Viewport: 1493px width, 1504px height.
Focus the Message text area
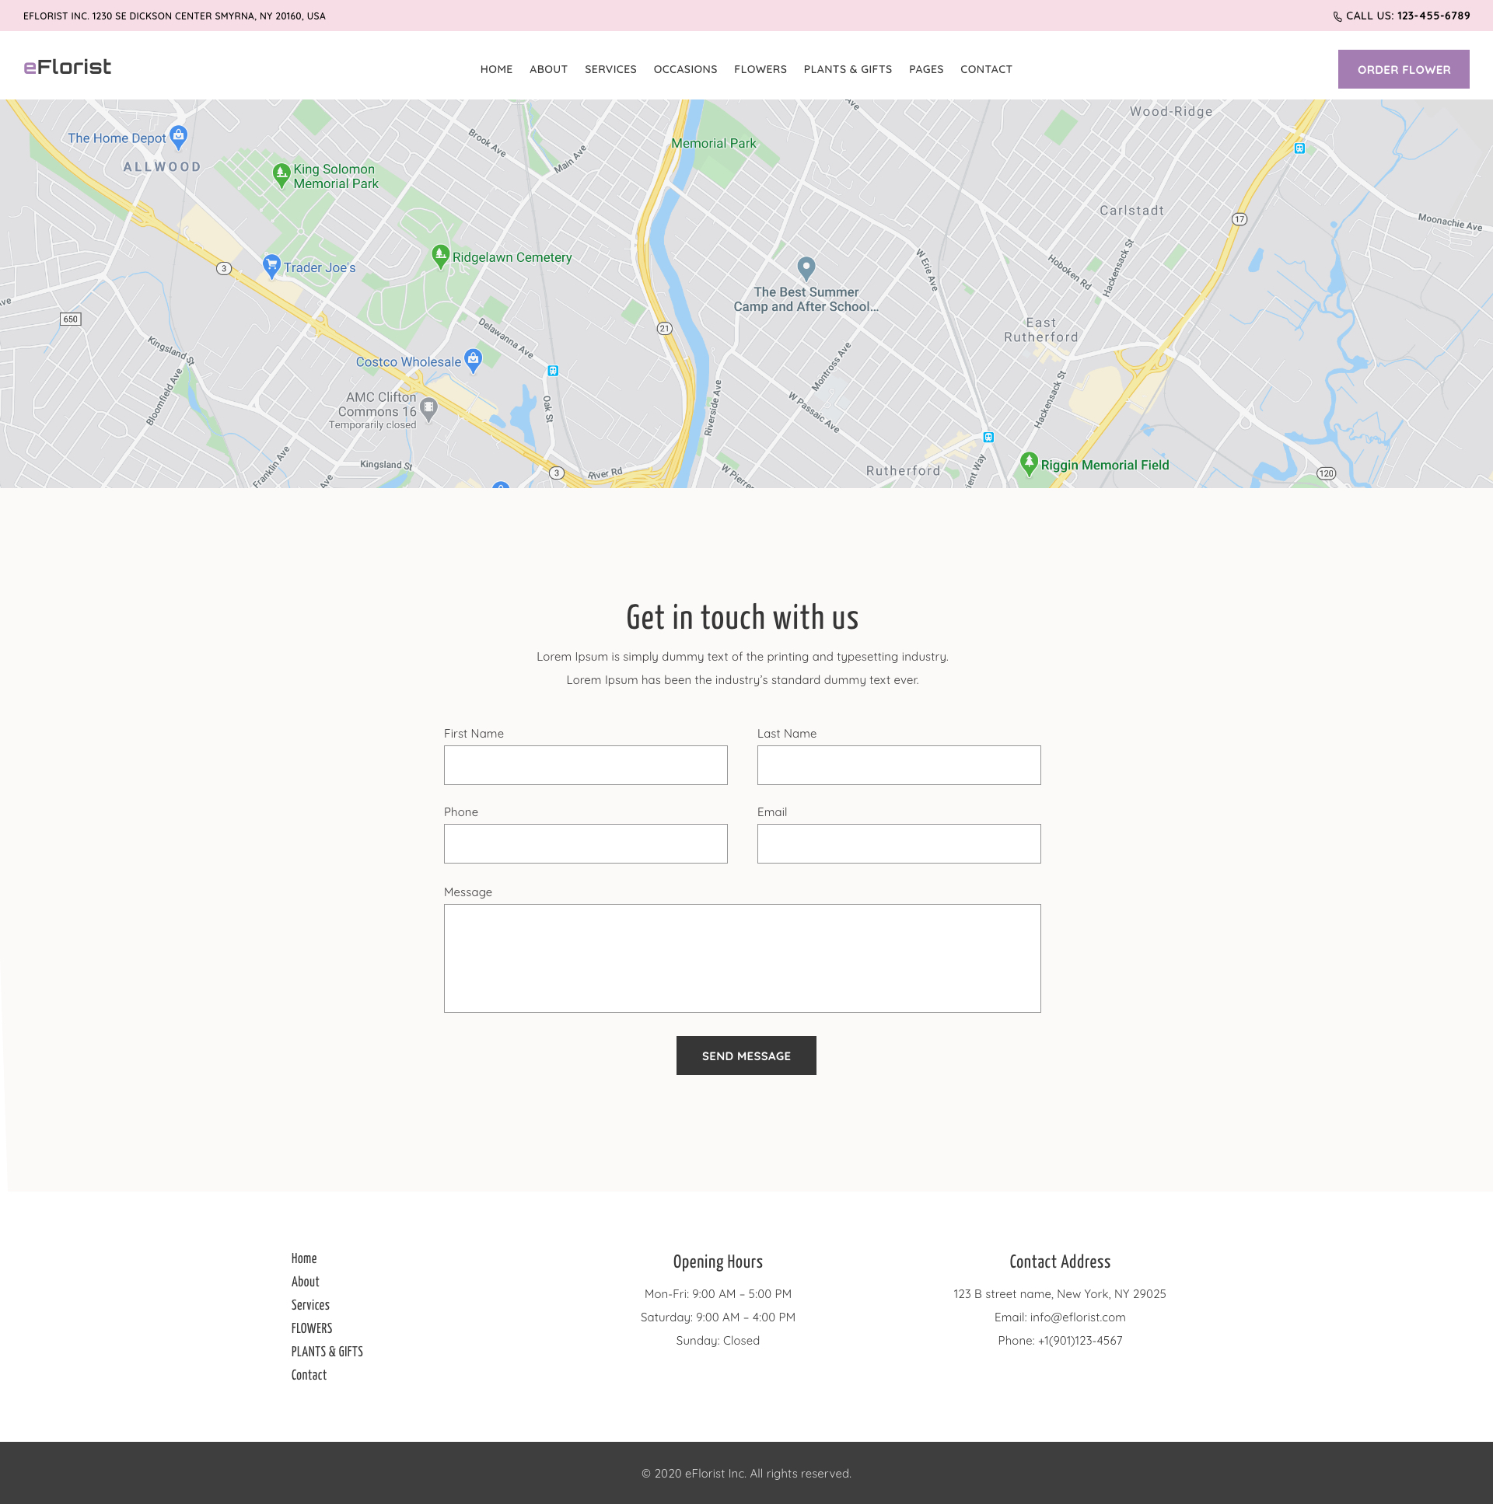[741, 958]
